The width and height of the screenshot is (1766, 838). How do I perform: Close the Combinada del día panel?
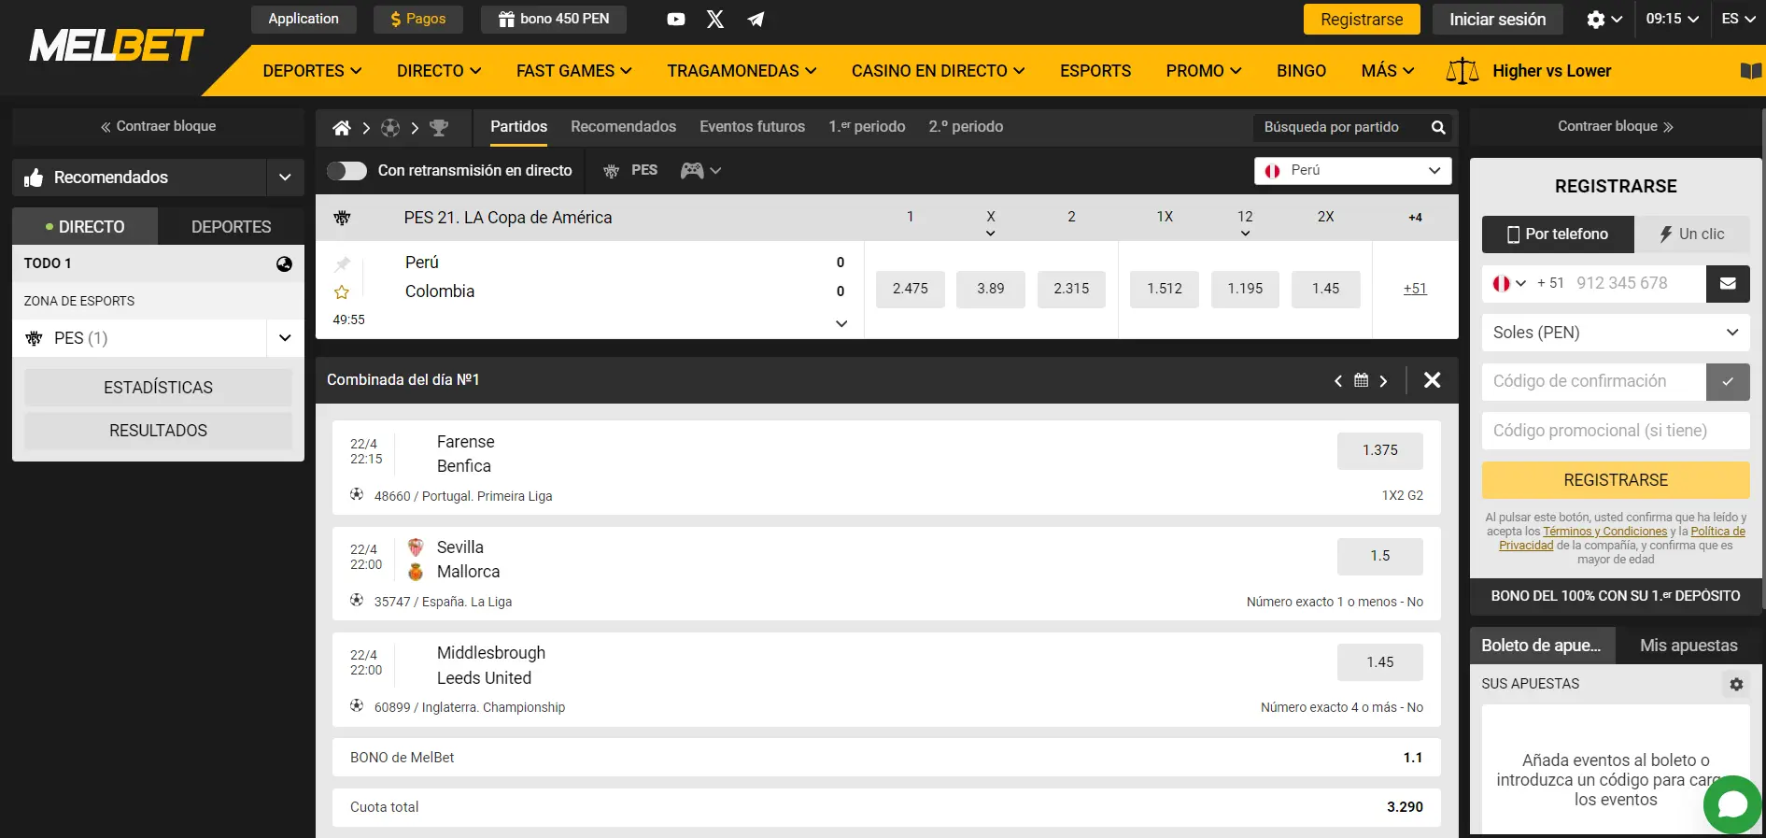point(1432,380)
